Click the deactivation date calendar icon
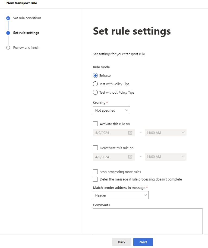This screenshot has width=208, height=248. (x=130, y=157)
